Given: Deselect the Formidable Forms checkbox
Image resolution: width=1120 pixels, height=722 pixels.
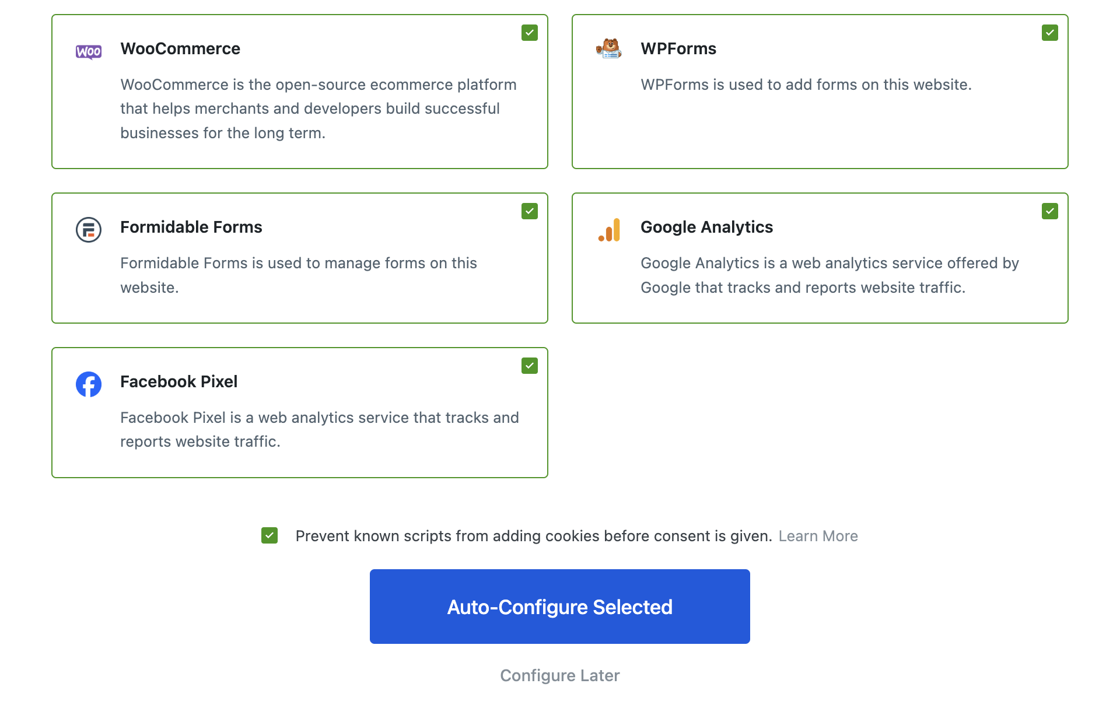Looking at the screenshot, I should coord(530,211).
